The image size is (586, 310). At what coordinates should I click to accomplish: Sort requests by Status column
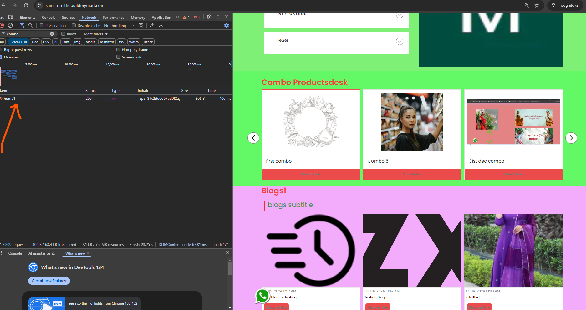pyautogui.click(x=97, y=91)
